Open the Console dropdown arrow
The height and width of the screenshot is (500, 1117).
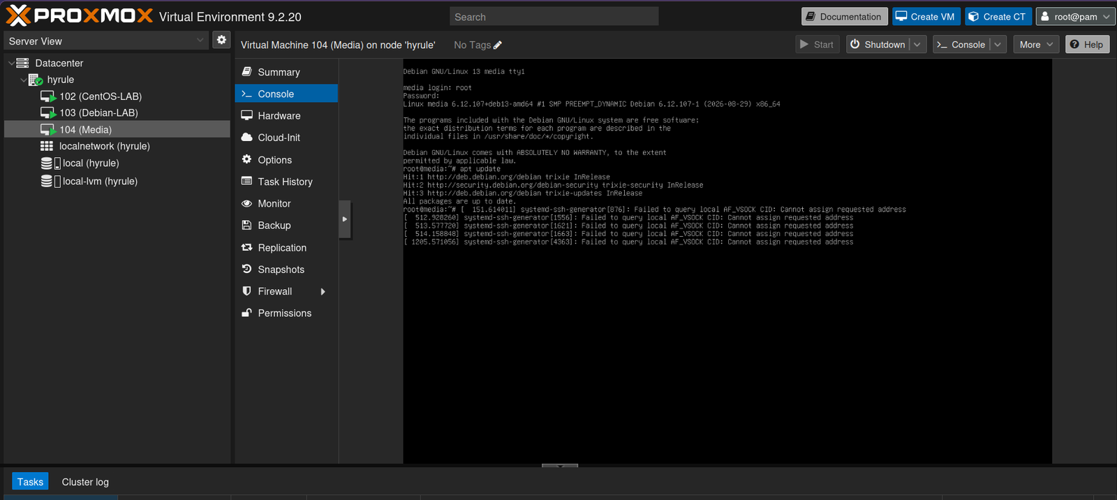click(x=998, y=45)
